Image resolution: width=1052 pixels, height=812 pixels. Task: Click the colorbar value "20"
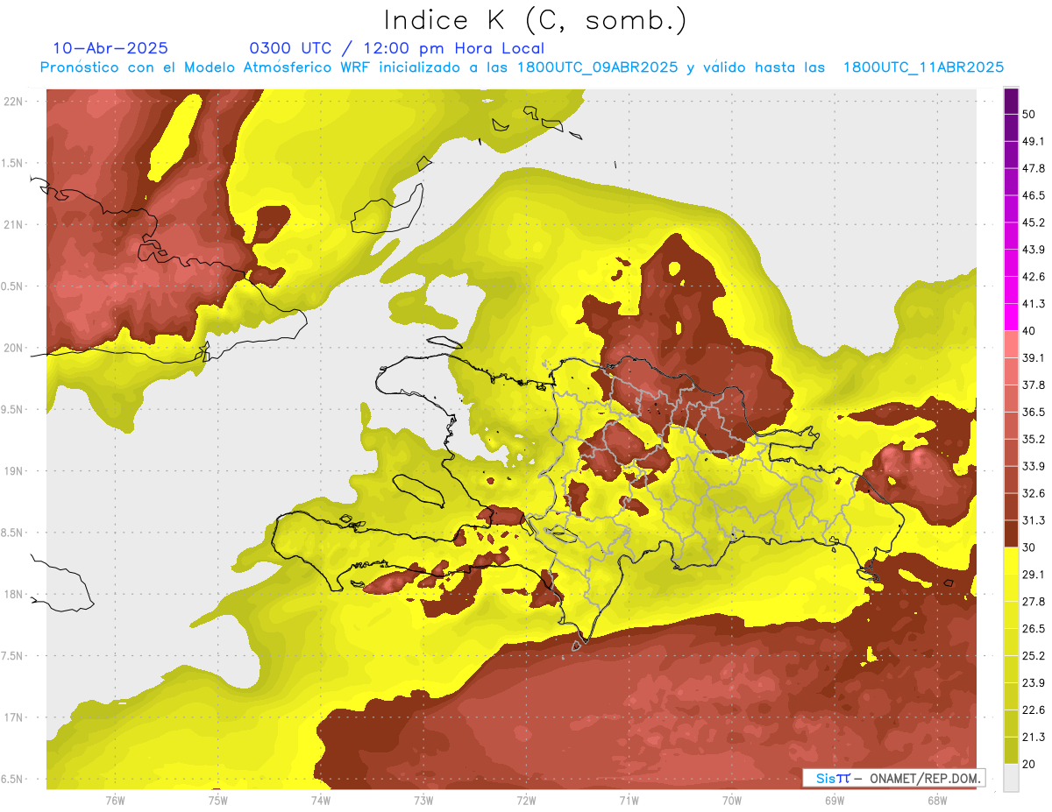pyautogui.click(x=1029, y=764)
